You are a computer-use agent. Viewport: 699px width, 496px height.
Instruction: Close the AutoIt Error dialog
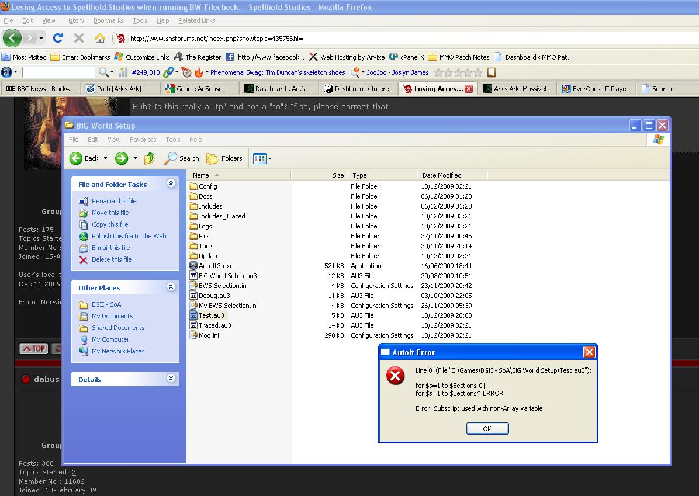pos(589,352)
